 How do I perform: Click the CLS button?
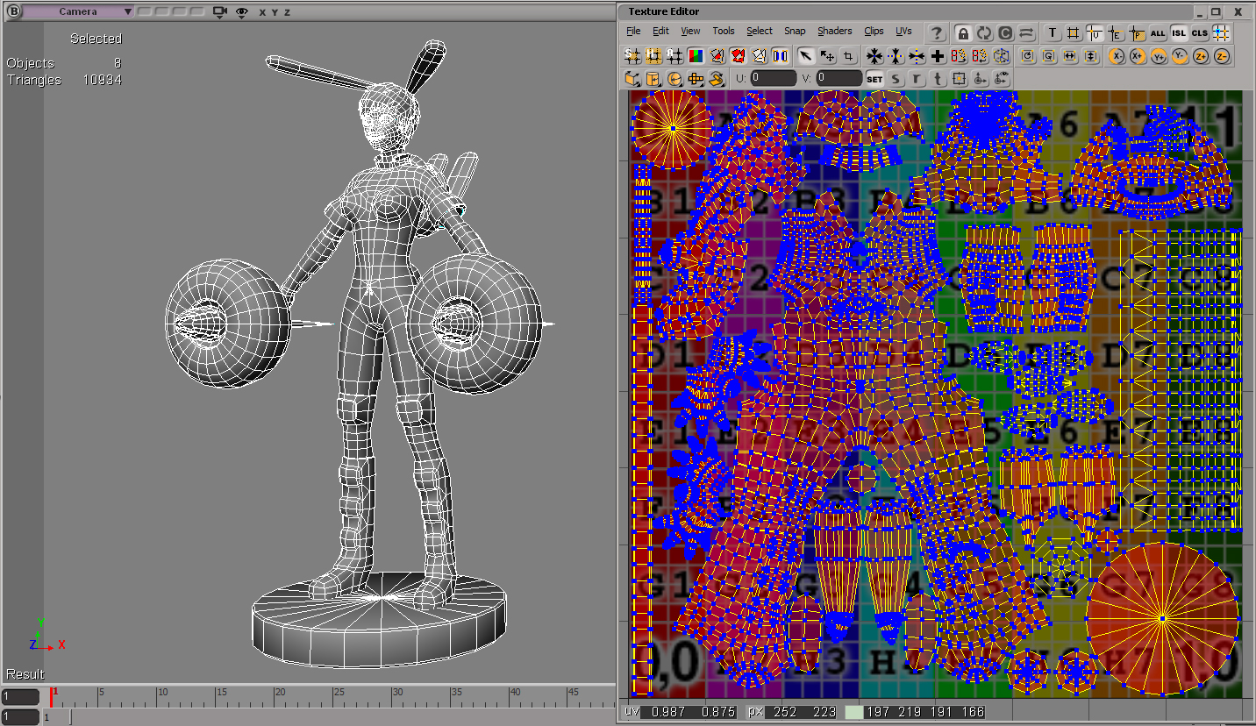tap(1200, 33)
